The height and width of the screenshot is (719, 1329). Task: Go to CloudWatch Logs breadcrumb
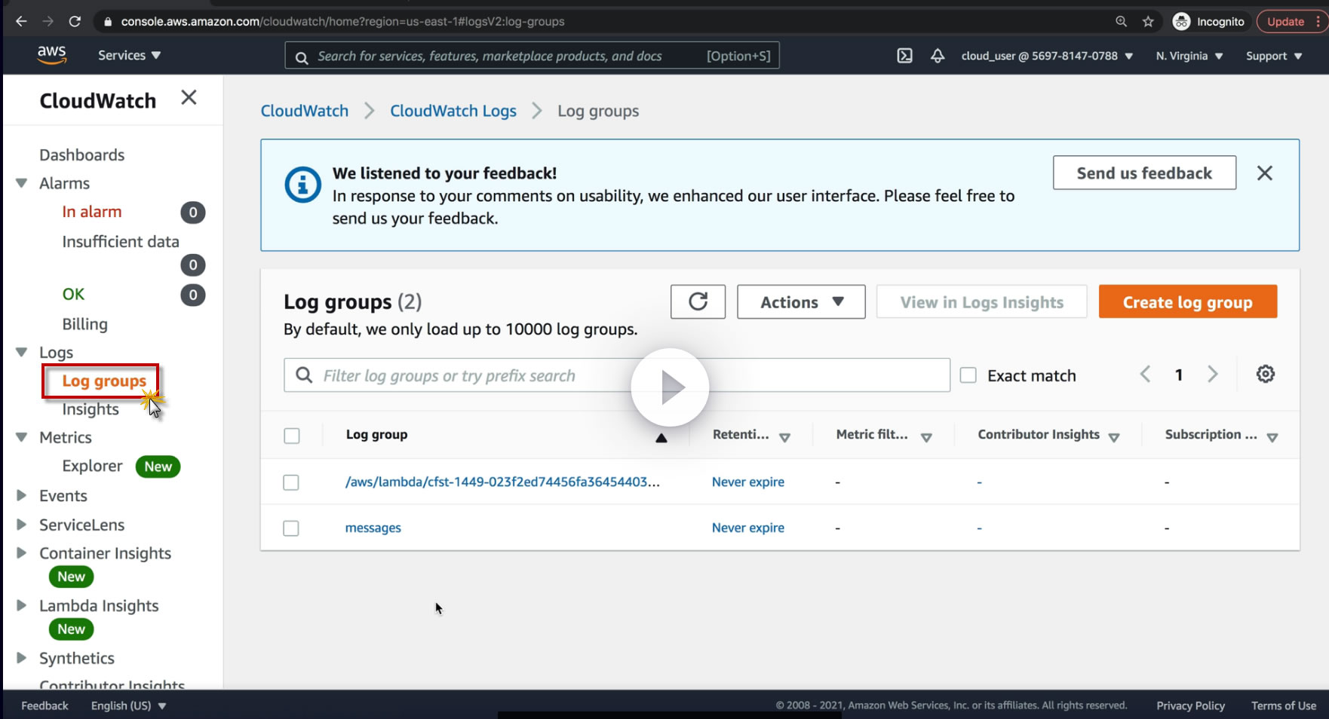(x=453, y=112)
